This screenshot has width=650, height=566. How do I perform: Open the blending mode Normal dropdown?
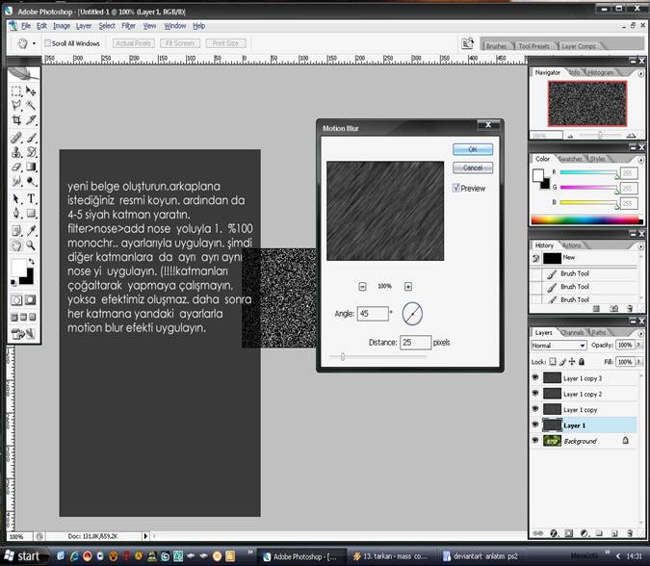tap(559, 346)
